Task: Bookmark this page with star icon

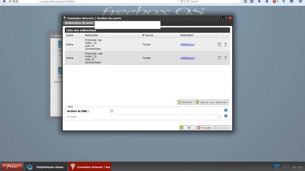Action: pyautogui.click(x=245, y=1)
